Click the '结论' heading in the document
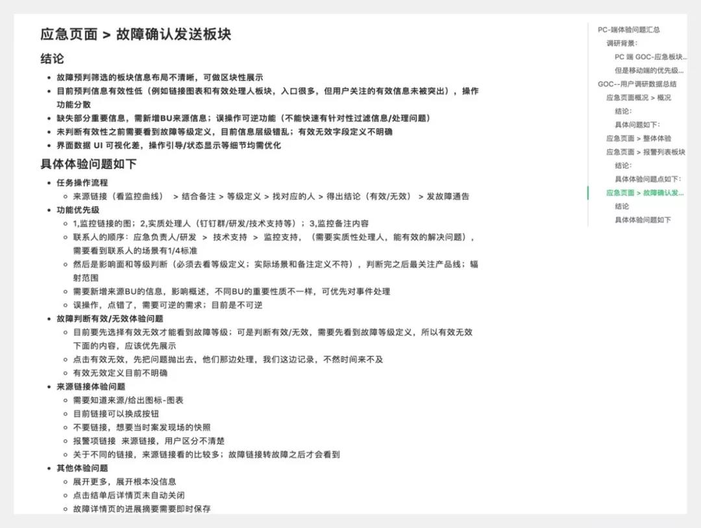 pos(53,58)
